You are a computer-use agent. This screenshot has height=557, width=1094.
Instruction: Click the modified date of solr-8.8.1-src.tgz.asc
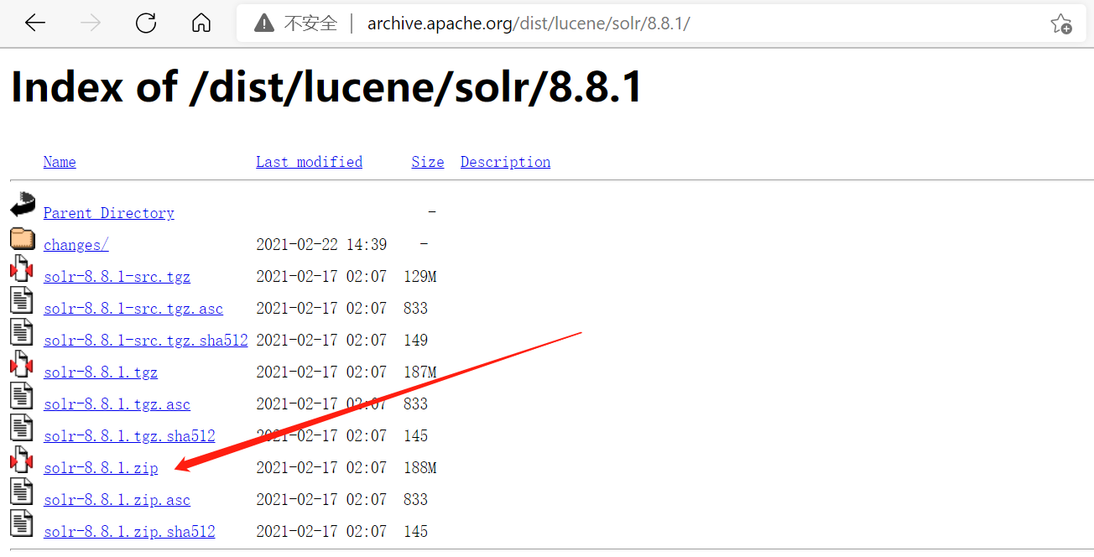(x=321, y=309)
